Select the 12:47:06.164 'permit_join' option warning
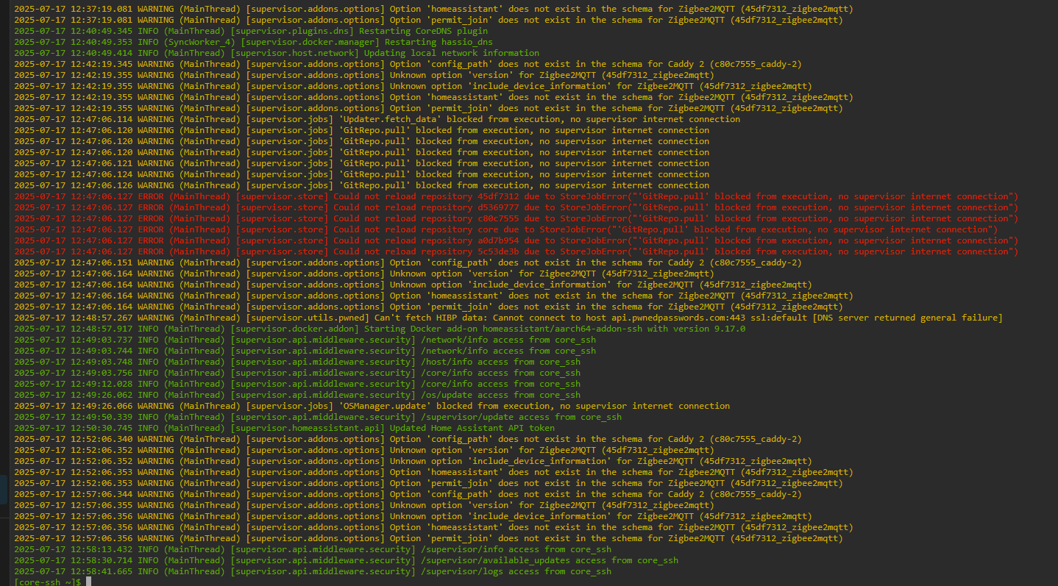Image resolution: width=1058 pixels, height=586 pixels. coord(429,307)
